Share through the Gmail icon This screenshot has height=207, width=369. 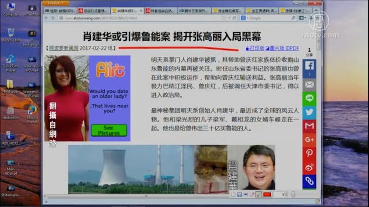[309, 126]
